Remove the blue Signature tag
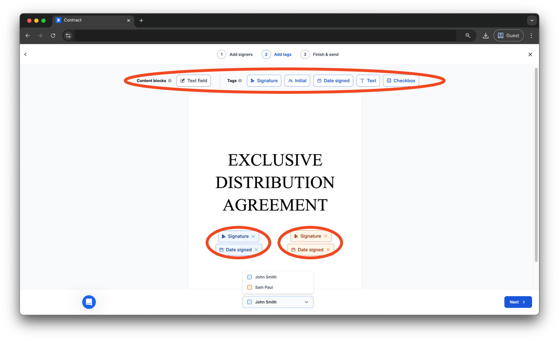Viewport: 559px width, 341px height. pyautogui.click(x=253, y=236)
